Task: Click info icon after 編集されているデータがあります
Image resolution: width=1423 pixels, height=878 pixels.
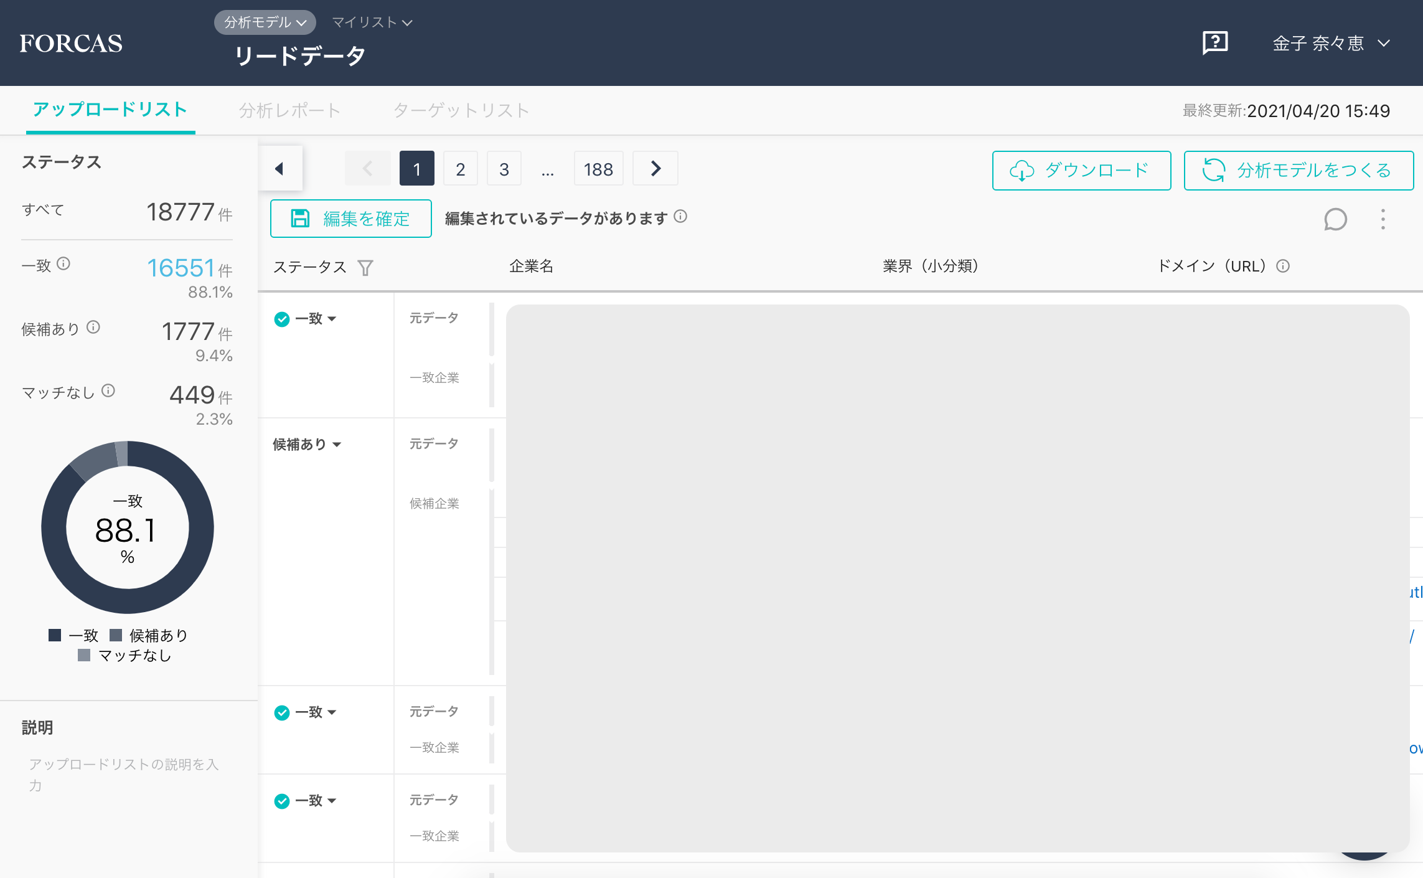Action: tap(680, 217)
